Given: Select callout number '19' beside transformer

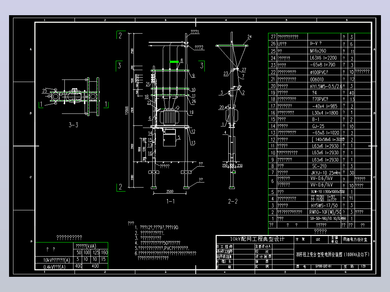Looking at the screenshot, I should [x=191, y=112].
